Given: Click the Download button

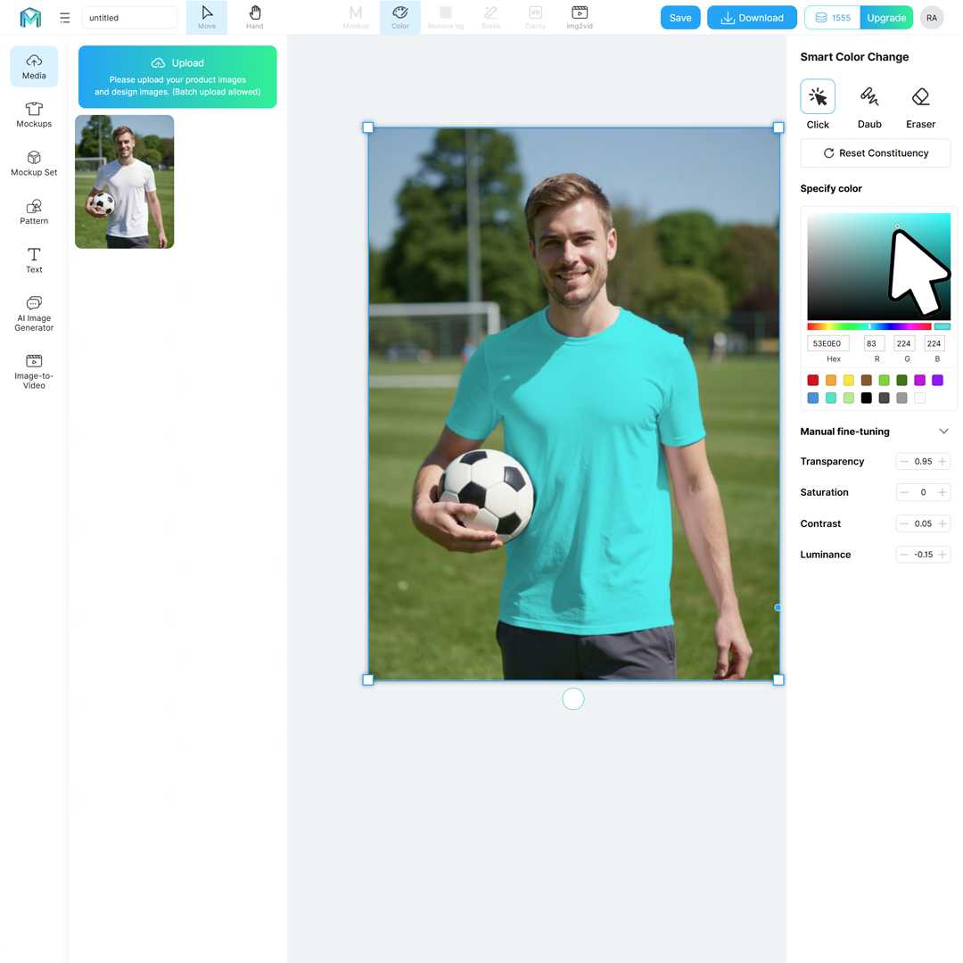Looking at the screenshot, I should (x=752, y=18).
